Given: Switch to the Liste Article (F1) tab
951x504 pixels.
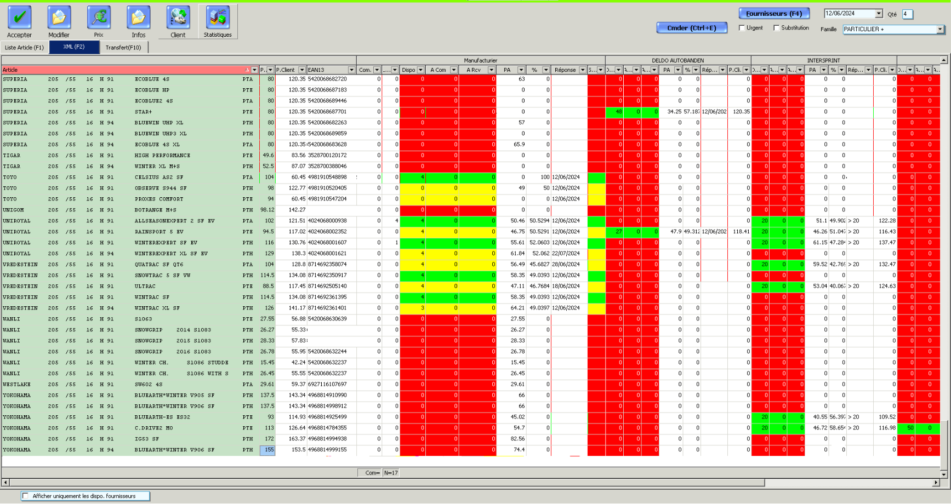Looking at the screenshot, I should click(25, 48).
